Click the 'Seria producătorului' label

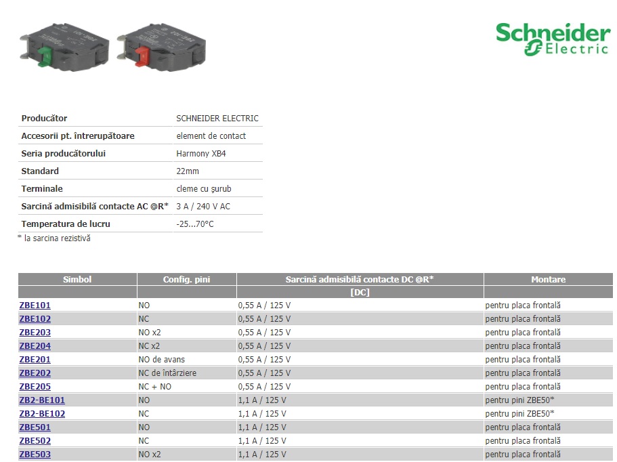tap(64, 154)
